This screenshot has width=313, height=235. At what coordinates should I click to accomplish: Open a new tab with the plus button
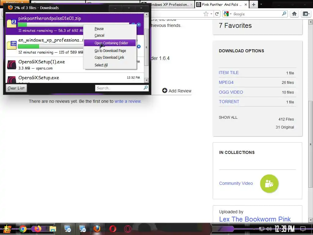pyautogui.click(x=253, y=5)
